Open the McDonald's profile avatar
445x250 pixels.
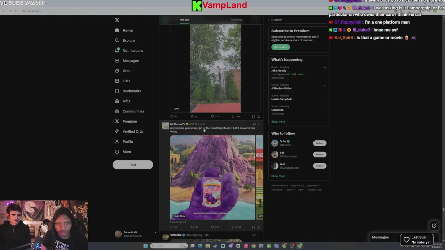point(165,126)
